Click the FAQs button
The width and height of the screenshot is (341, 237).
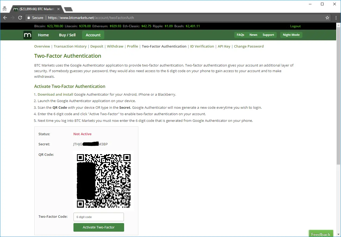tap(240, 35)
